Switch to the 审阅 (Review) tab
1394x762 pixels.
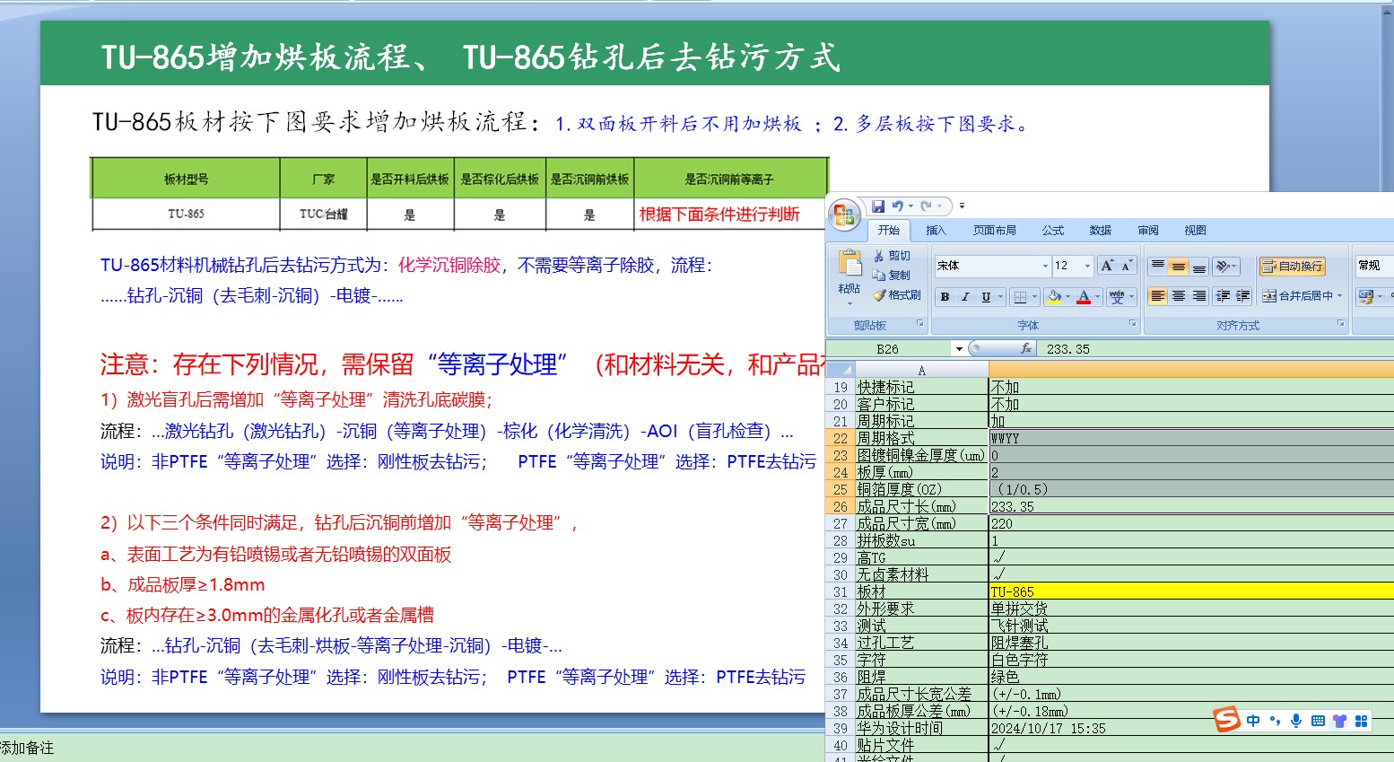tap(1148, 231)
